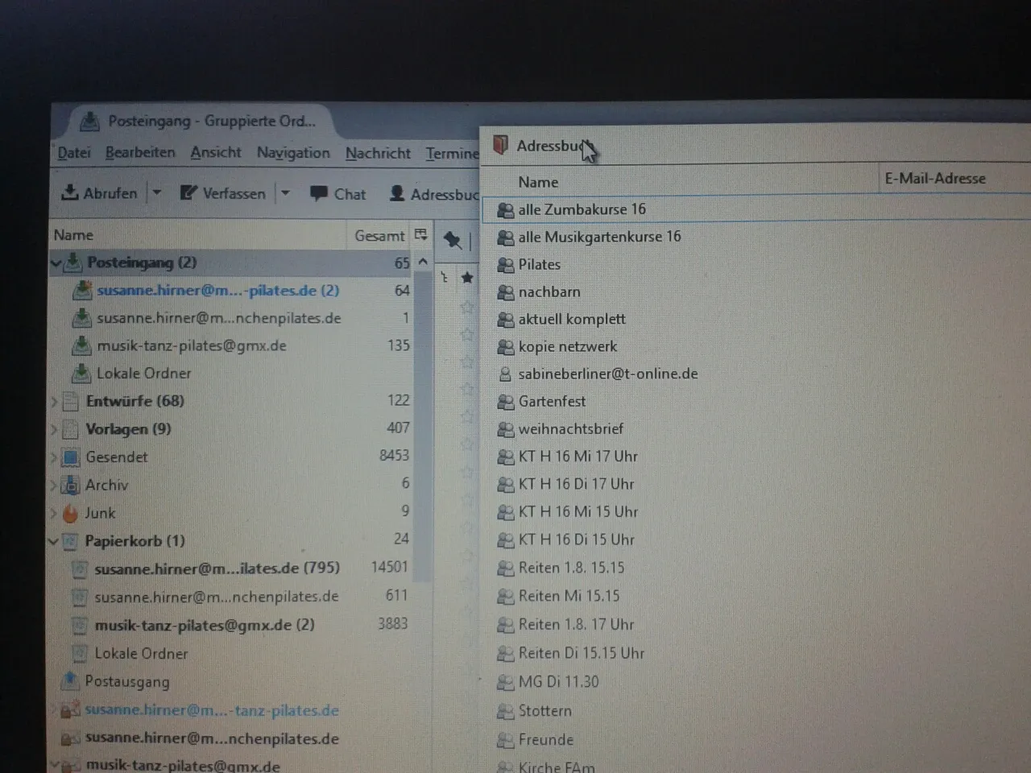Sort address book by Name column
Image resolution: width=1031 pixels, height=773 pixels.
(538, 182)
